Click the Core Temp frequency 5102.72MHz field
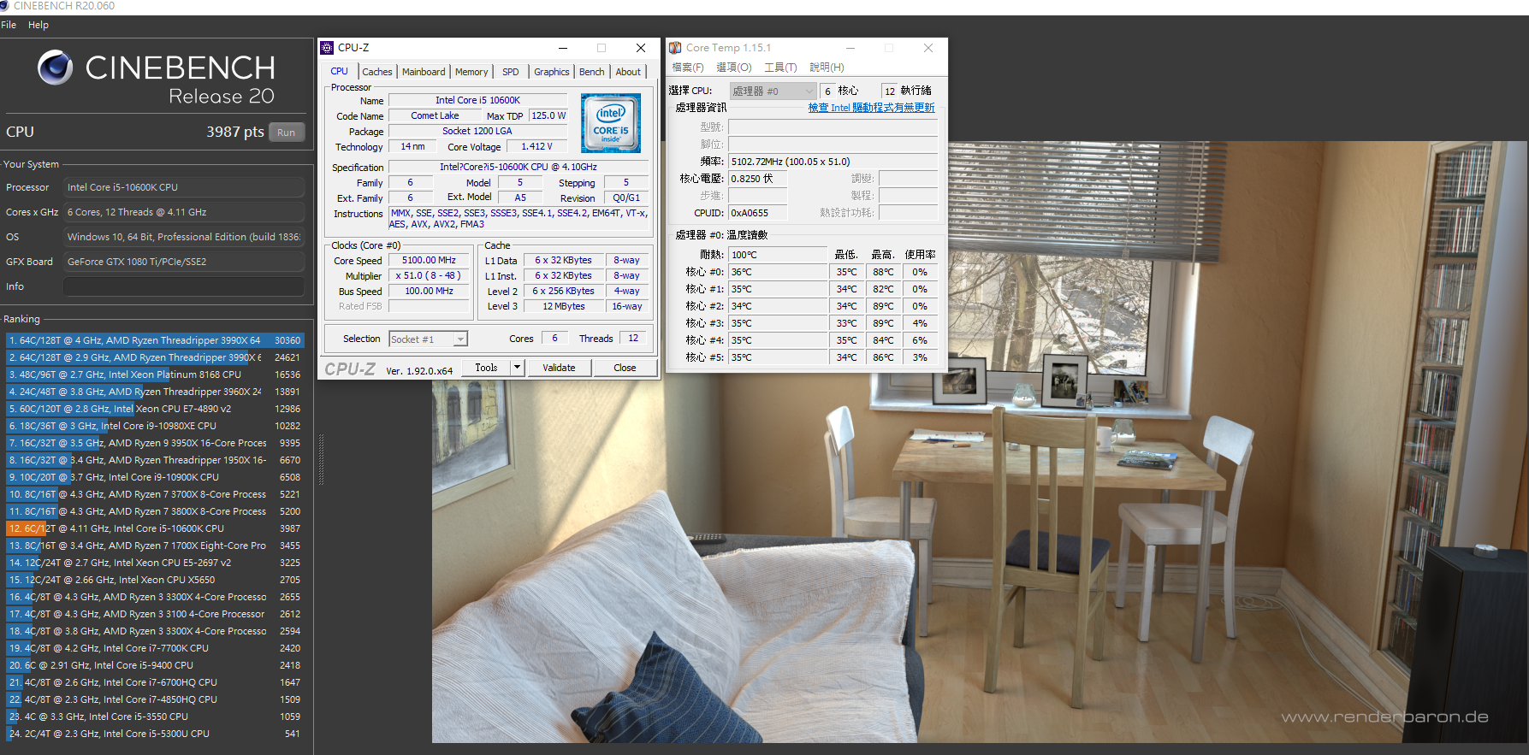The height and width of the screenshot is (755, 1529). (x=833, y=162)
